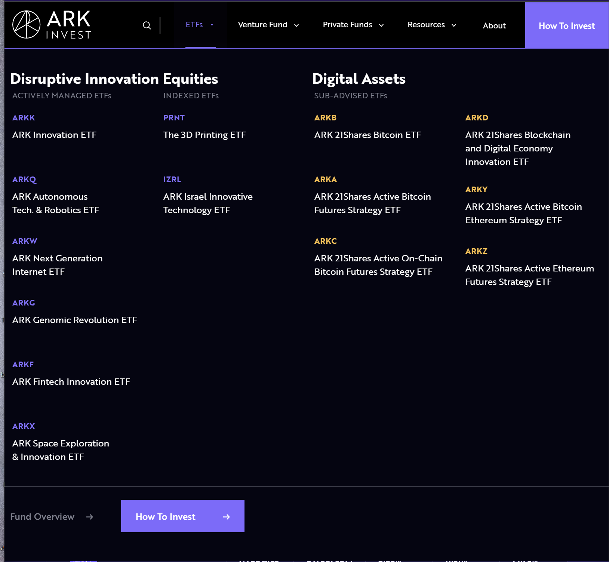Click the purple How To Invest button at bottom
Viewport: 609px width, 562px height.
tap(182, 516)
